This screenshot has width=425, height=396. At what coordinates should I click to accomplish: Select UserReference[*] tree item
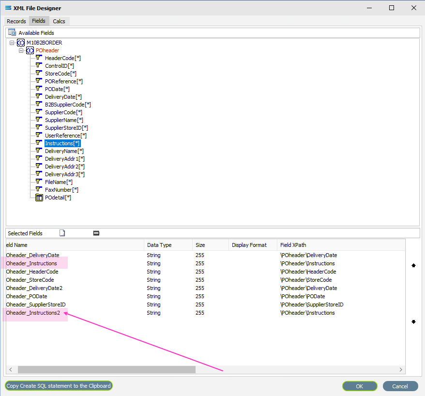(66, 136)
